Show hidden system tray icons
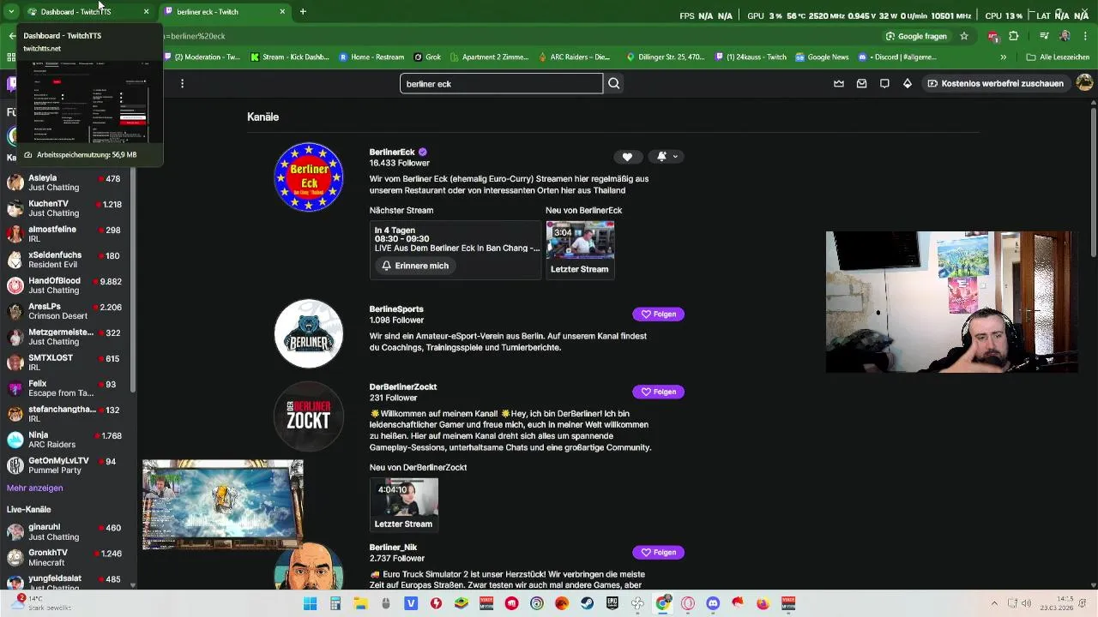1098x617 pixels. coord(994,603)
